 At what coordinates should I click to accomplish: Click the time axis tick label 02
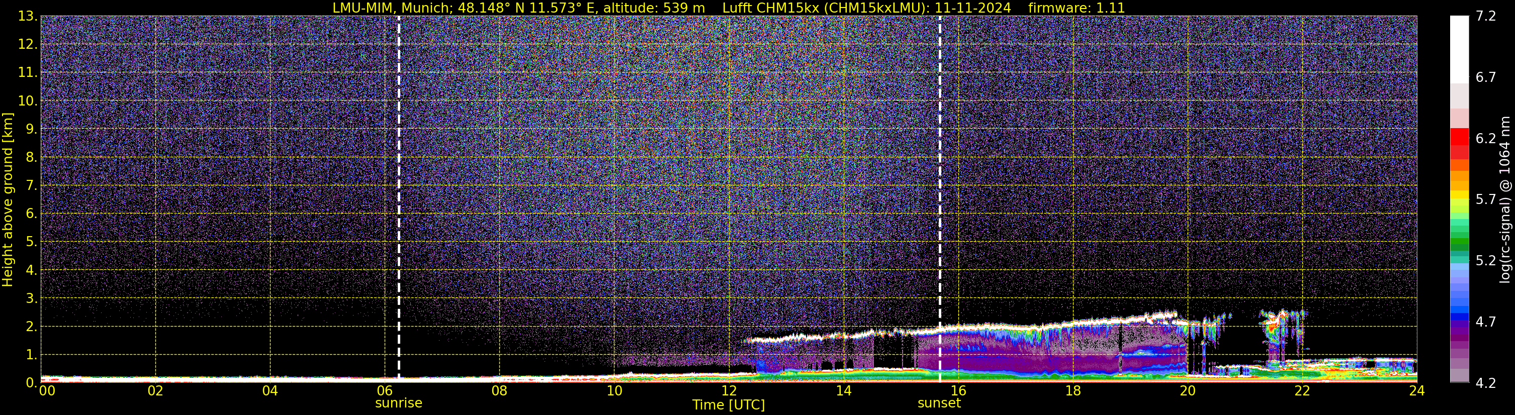click(155, 391)
